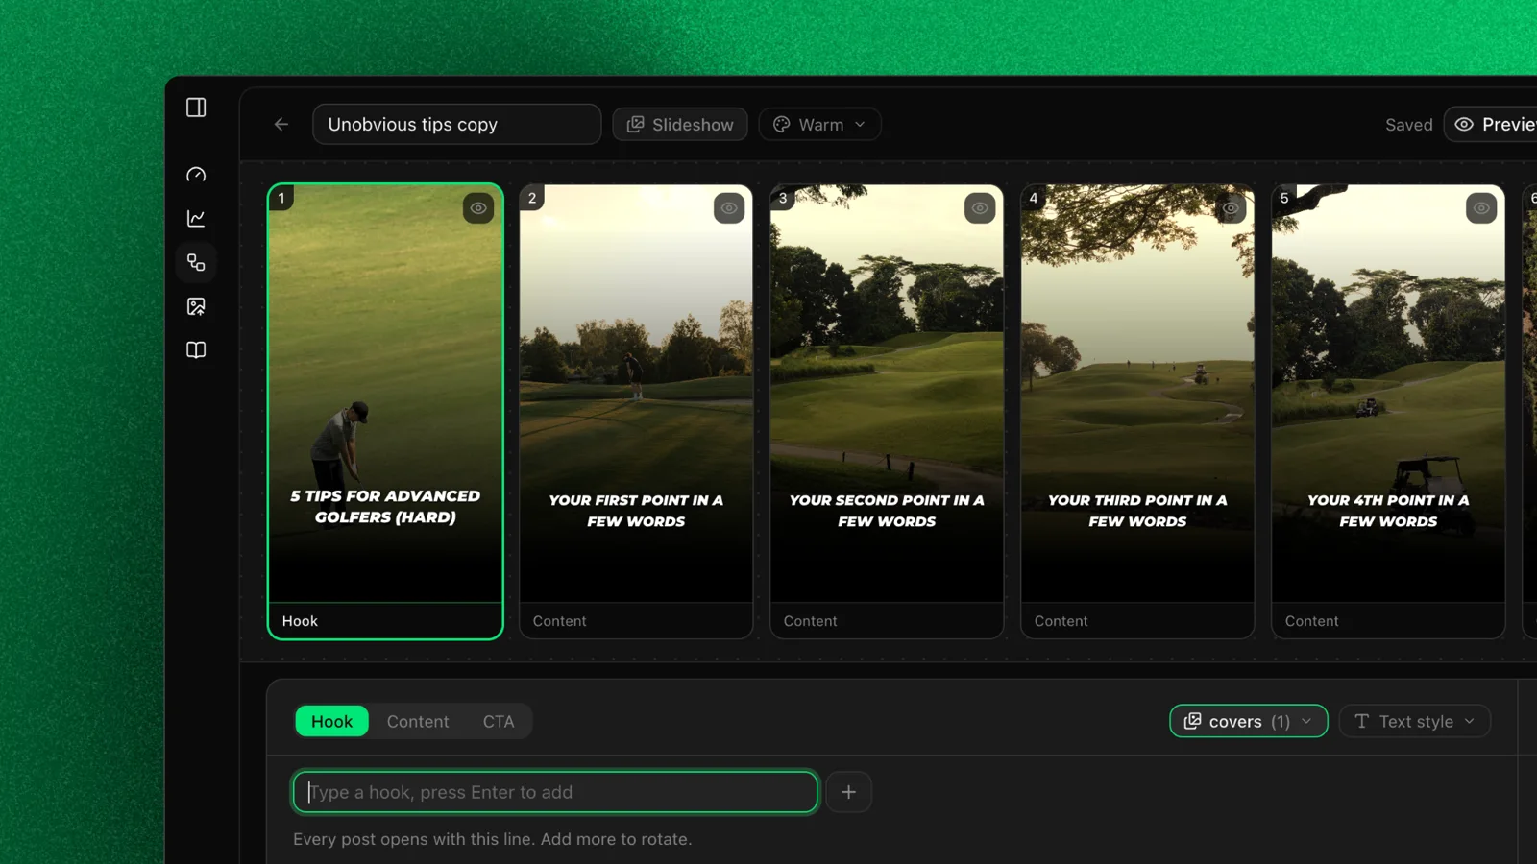Viewport: 1537px width, 864px height.
Task: Expand the Text style dropdown
Action: pyautogui.click(x=1414, y=721)
